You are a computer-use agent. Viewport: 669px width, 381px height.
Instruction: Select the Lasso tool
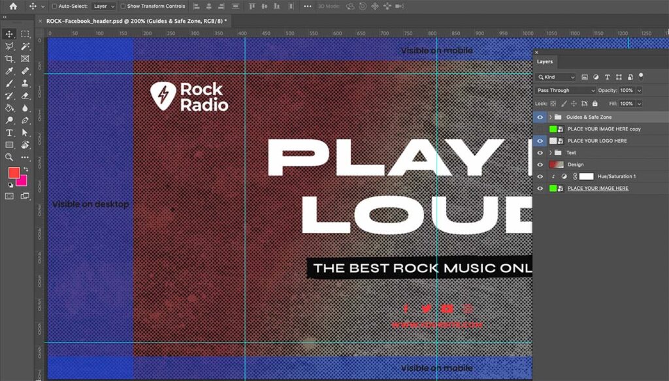coord(9,46)
